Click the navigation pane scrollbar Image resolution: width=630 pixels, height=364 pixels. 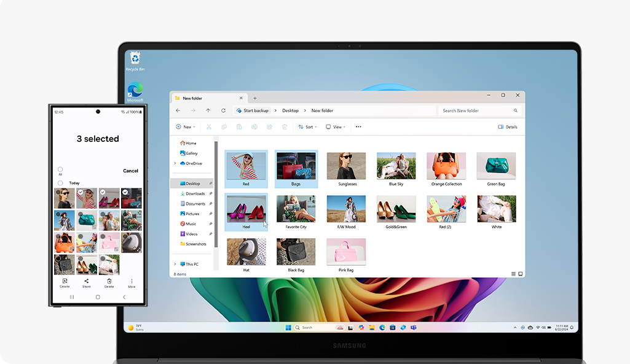(x=216, y=195)
